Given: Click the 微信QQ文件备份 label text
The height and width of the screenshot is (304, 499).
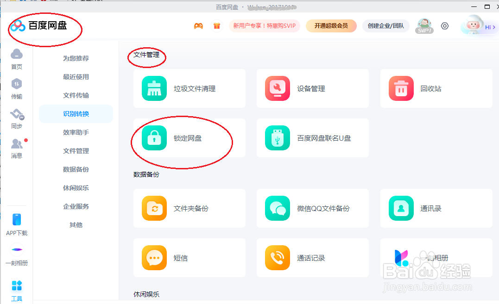Looking at the screenshot, I should pos(323,208).
